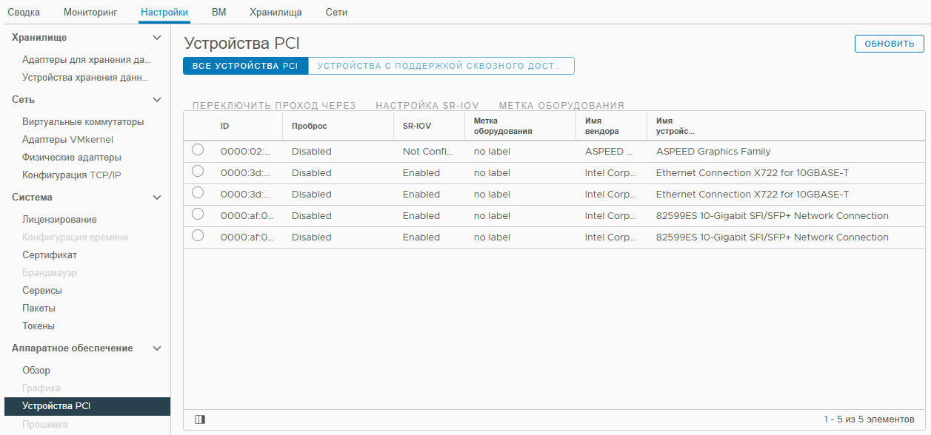This screenshot has width=931, height=435.
Task: Open the Лицензирование page
Action: (x=59, y=220)
